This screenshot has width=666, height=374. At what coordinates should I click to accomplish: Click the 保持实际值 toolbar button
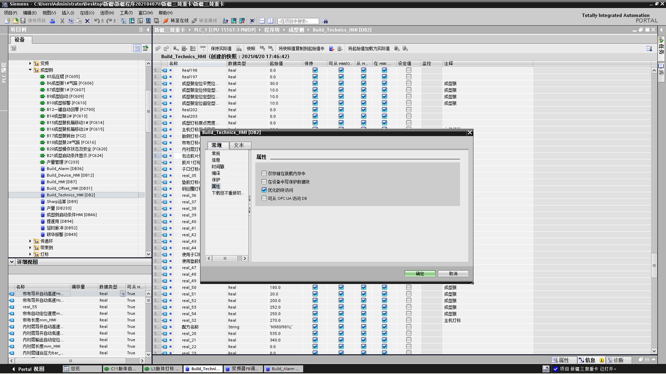click(x=220, y=48)
